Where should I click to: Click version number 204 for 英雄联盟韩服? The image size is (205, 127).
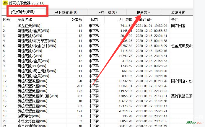pyautogui.click(x=79, y=86)
